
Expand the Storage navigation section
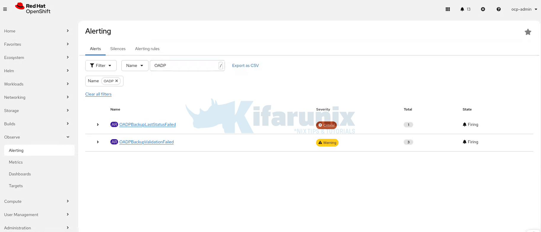point(37,111)
